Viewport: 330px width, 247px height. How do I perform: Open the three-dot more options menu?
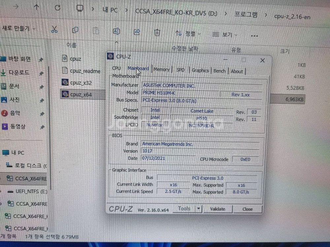pyautogui.click(x=254, y=36)
